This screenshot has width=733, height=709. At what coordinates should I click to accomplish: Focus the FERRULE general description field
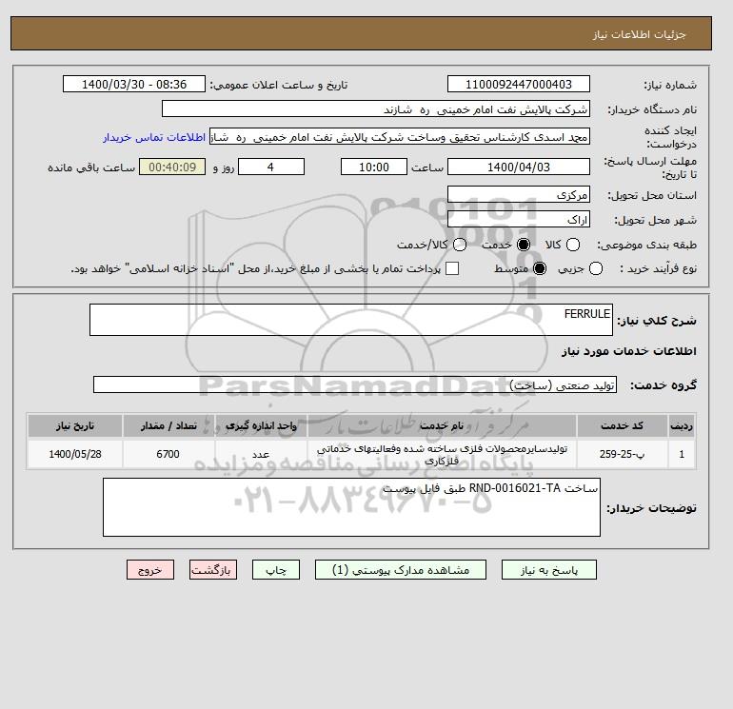point(351,320)
